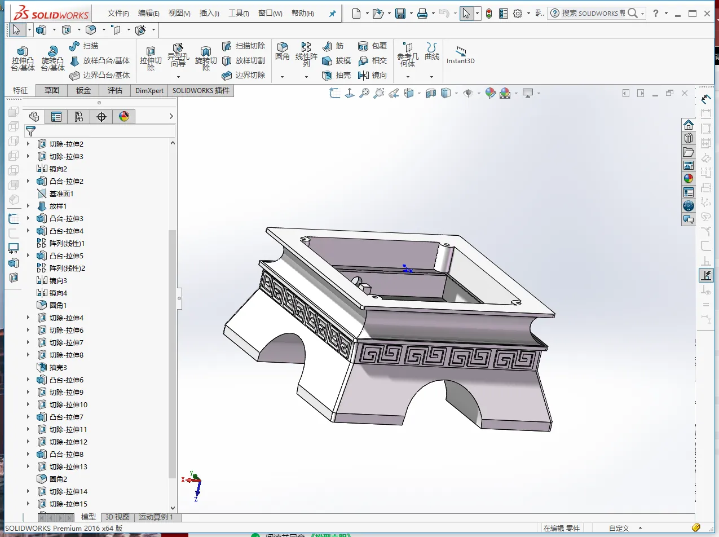719x537 pixels.
Task: Open dropdown arrow under 异型孔向导
Action: (x=178, y=77)
